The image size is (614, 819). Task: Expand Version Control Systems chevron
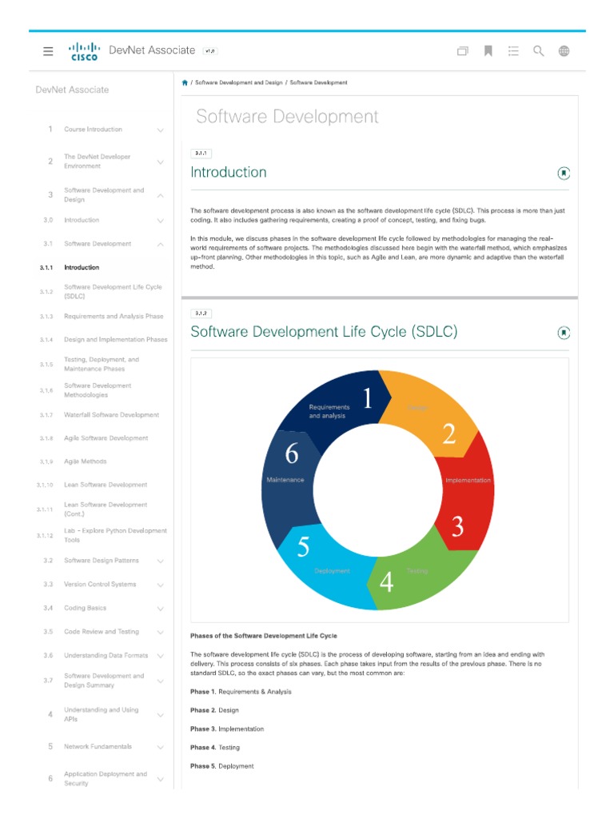point(160,585)
